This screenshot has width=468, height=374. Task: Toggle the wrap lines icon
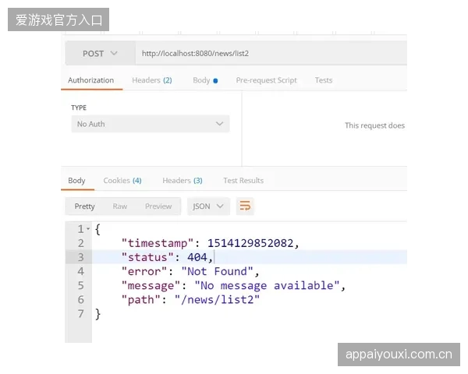tap(245, 206)
